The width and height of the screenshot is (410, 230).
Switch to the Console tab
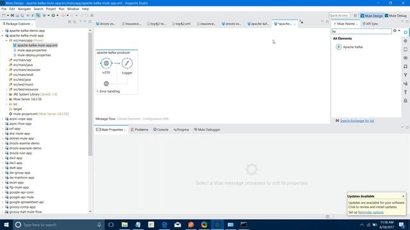tap(161, 130)
